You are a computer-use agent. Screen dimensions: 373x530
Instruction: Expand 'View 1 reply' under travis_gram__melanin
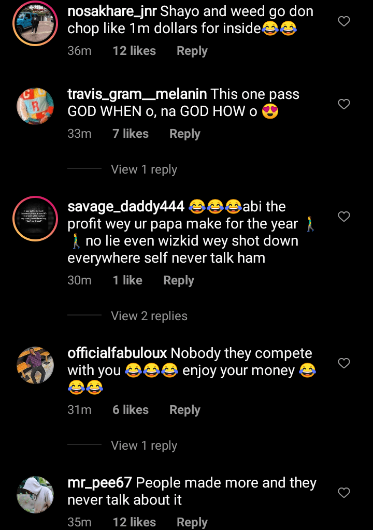[144, 169]
